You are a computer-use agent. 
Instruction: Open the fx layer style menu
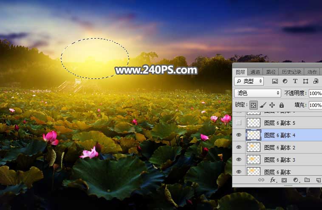tap(273, 180)
